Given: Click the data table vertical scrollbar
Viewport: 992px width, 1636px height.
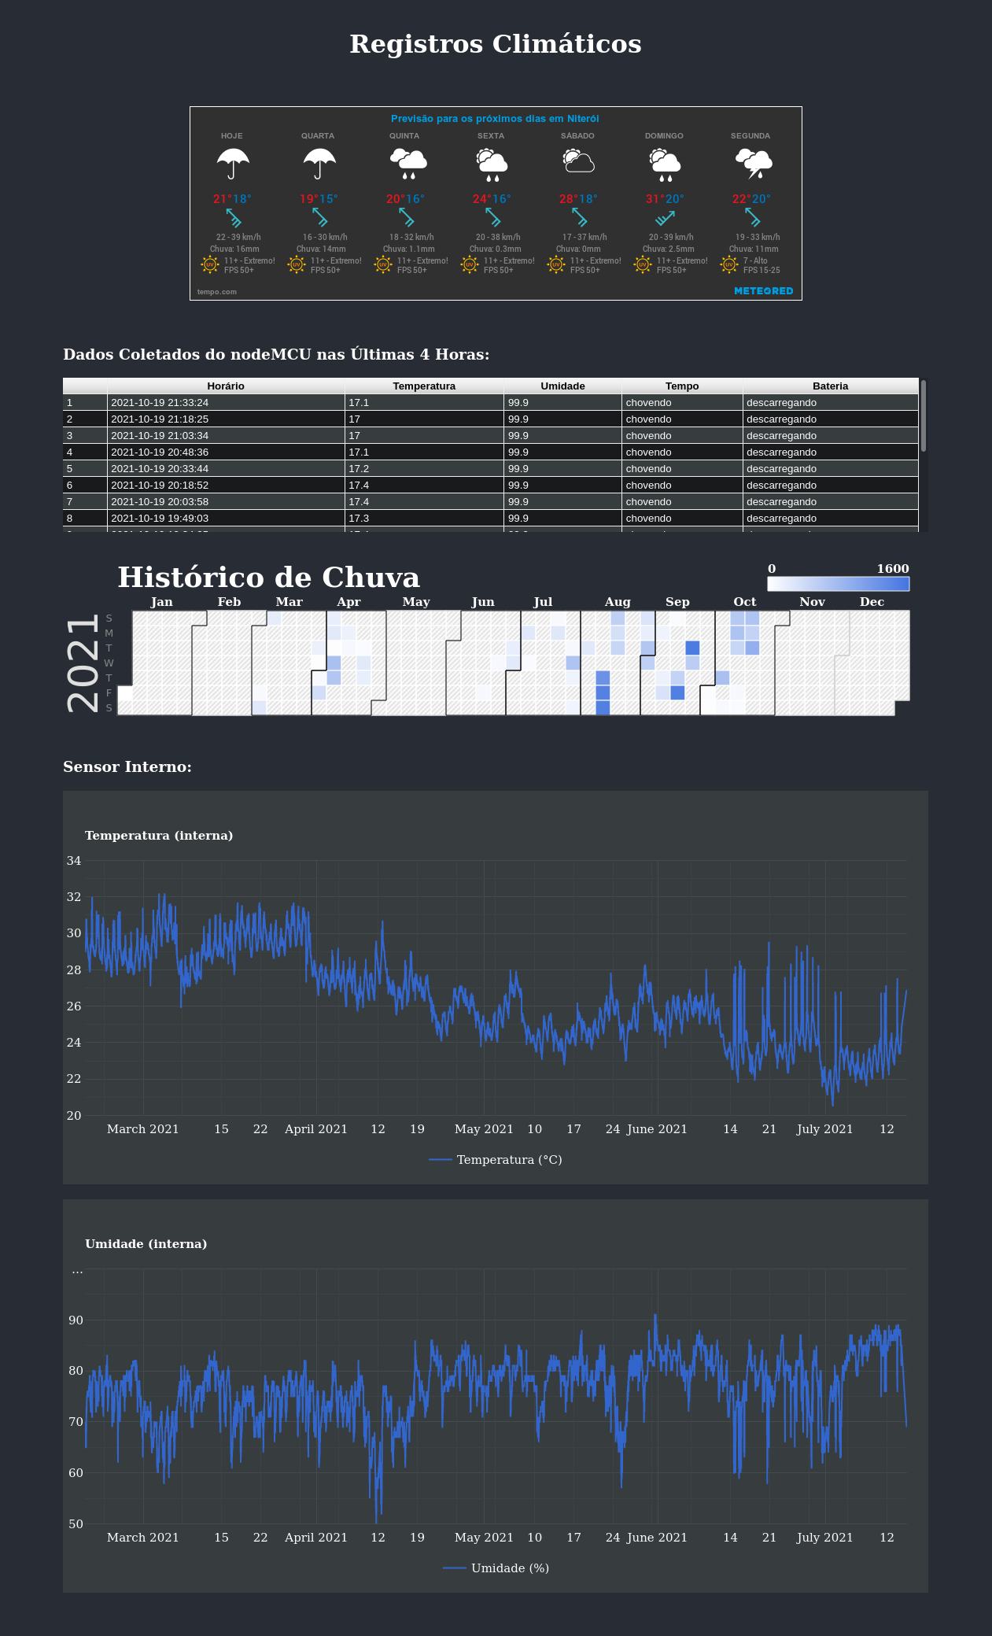Looking at the screenshot, I should 924,415.
